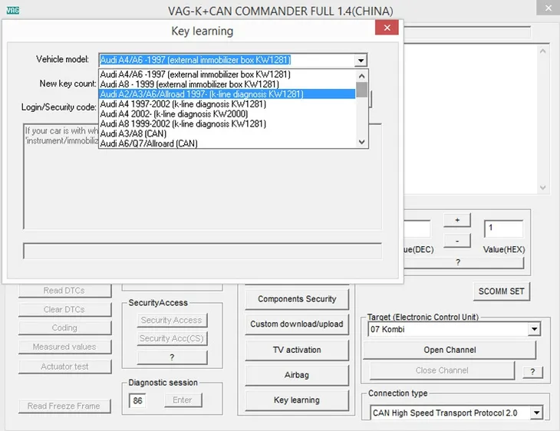Click the Open Channel button
This screenshot has height=431, width=560.
450,350
